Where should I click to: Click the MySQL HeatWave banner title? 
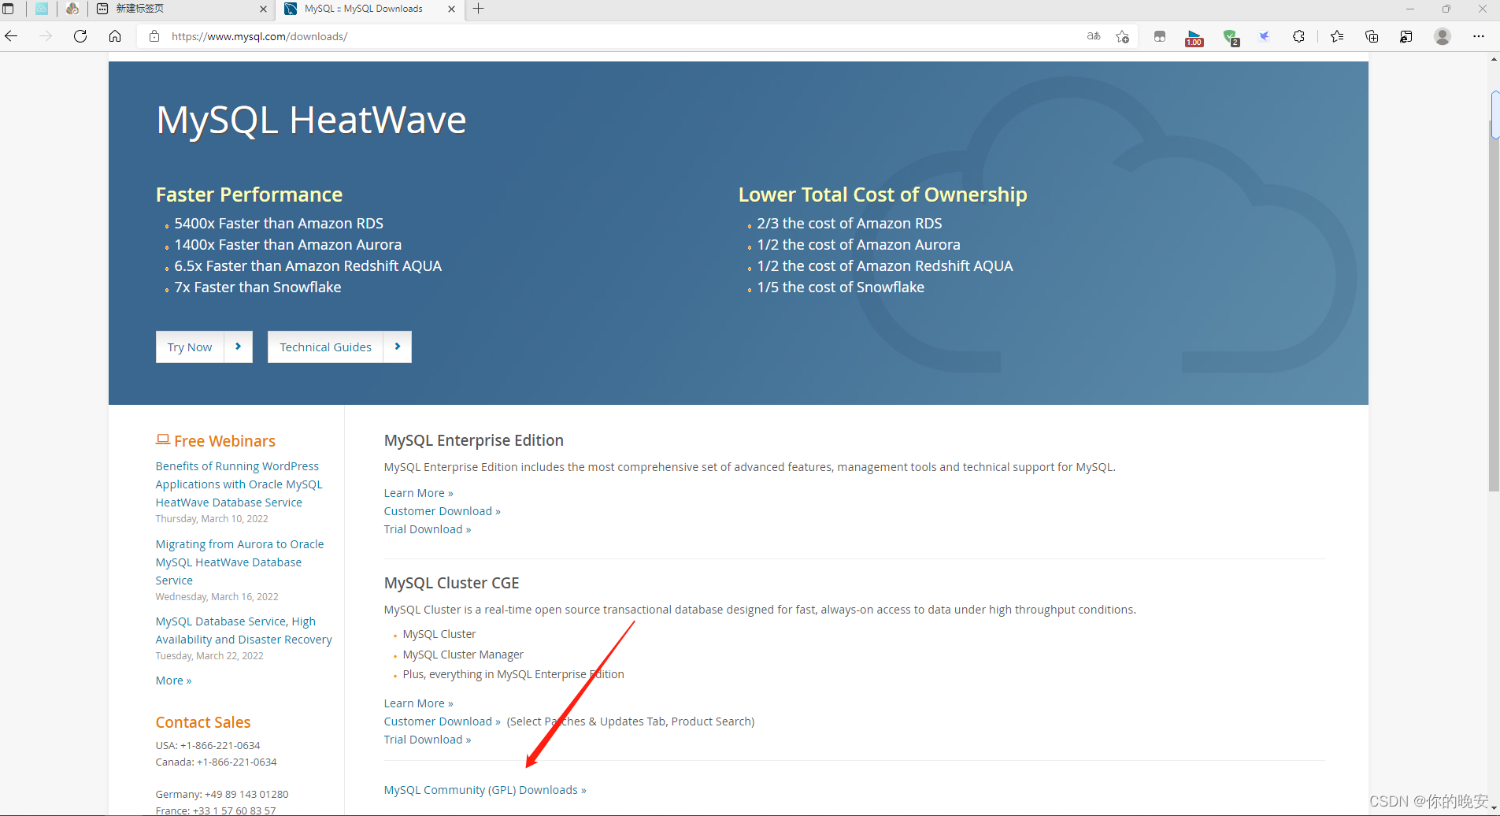[311, 121]
